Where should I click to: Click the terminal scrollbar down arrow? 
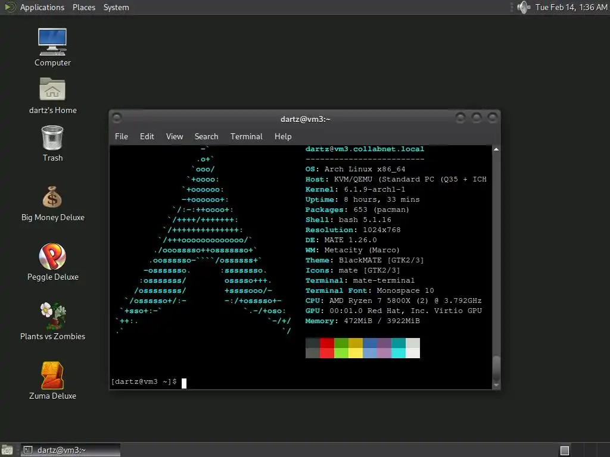(496, 385)
